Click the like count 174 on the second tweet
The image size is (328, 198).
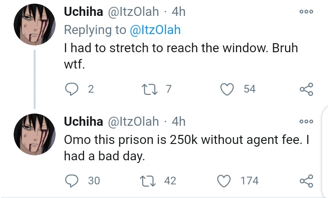pyautogui.click(x=249, y=181)
